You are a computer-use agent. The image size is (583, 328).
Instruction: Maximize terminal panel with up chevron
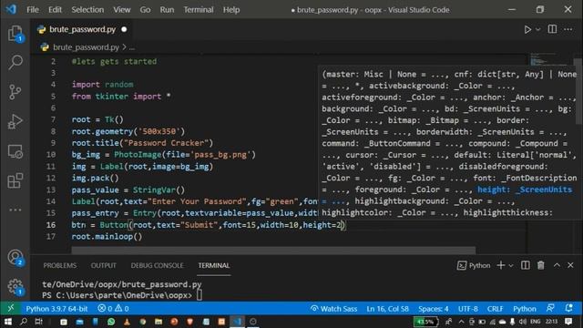click(x=557, y=265)
